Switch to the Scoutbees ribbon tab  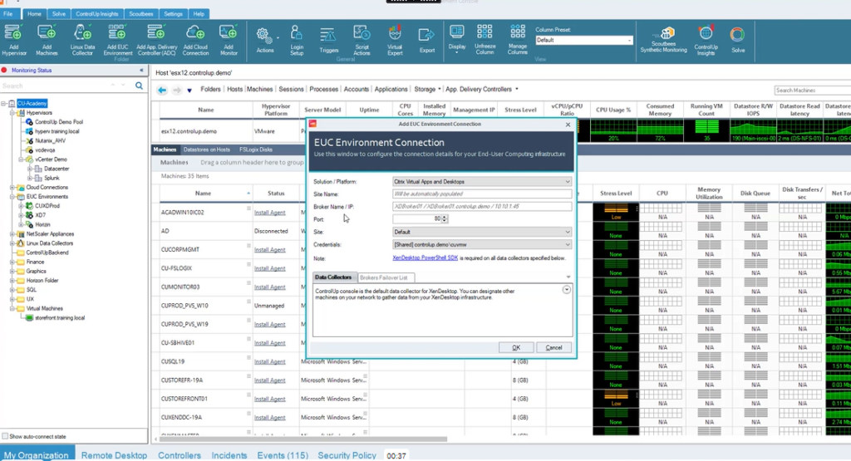click(140, 13)
